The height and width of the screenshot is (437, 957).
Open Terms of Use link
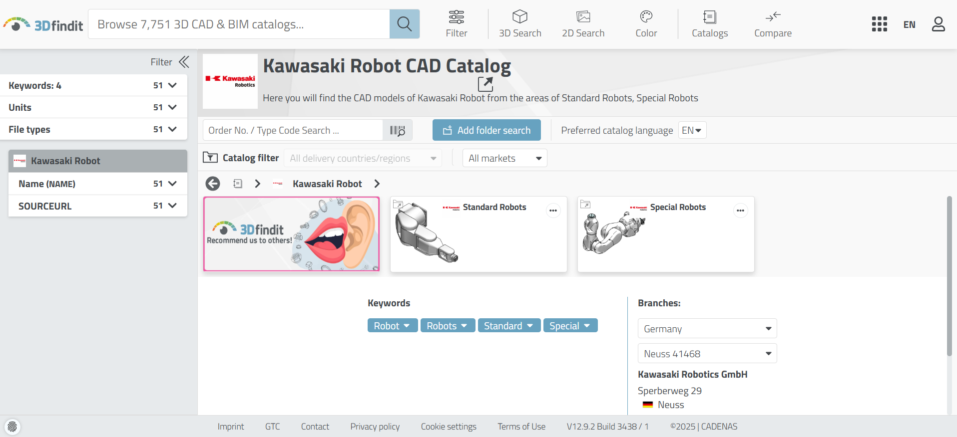521,427
